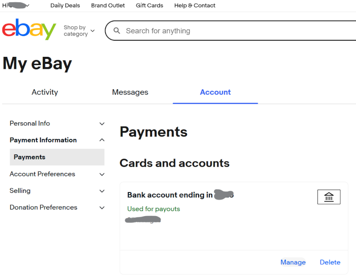Click the bank building icon
Screen dimensions: 356x280
[329, 197]
